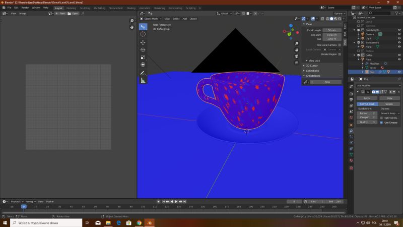Hide the Cup object in outliner
Image resolution: width=403 pixels, height=227 pixels.
(399, 72)
